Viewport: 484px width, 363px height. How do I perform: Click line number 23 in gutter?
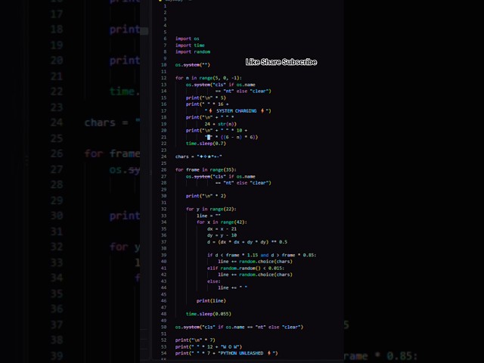[x=164, y=150]
